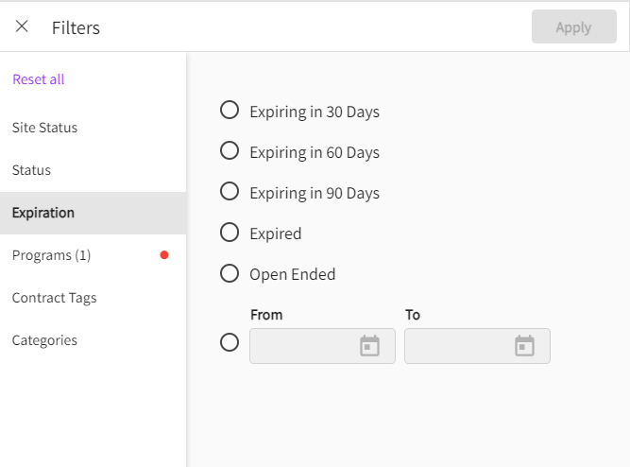Open the To date calendar picker

pyautogui.click(x=524, y=346)
